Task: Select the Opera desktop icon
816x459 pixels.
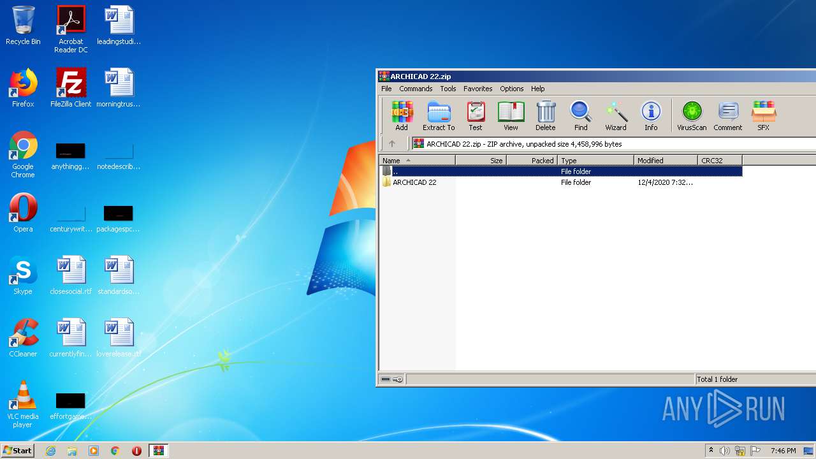Action: (x=23, y=213)
